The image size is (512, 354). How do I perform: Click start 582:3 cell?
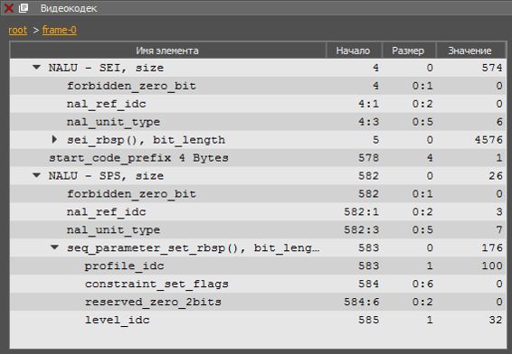coord(362,229)
